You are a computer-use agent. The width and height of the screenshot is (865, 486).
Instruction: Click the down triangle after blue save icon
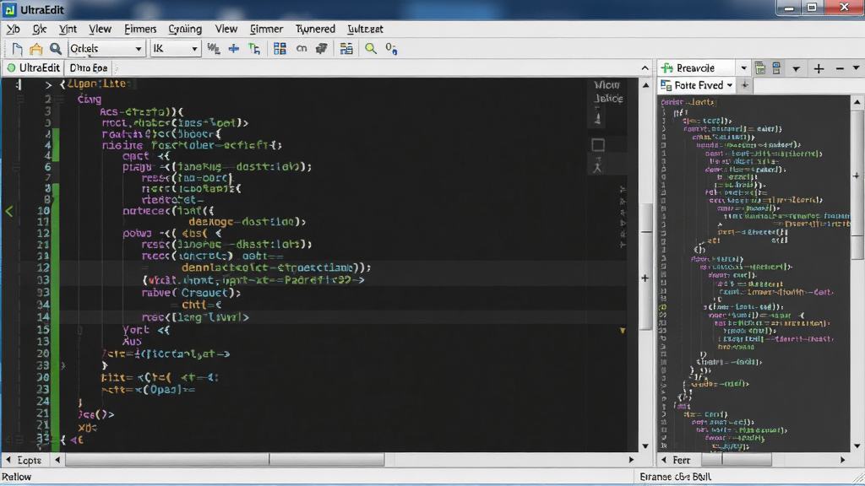(796, 69)
